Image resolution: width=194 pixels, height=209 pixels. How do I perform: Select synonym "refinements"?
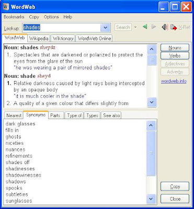click(x=19, y=156)
